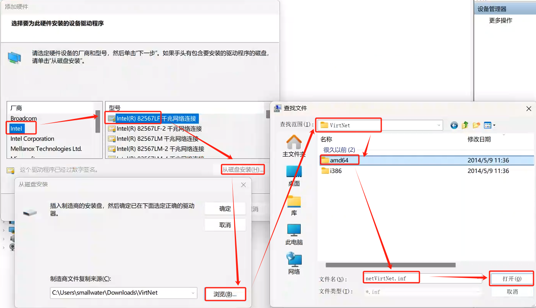
Task: Select 网络 in the places bar
Action: pos(294,263)
